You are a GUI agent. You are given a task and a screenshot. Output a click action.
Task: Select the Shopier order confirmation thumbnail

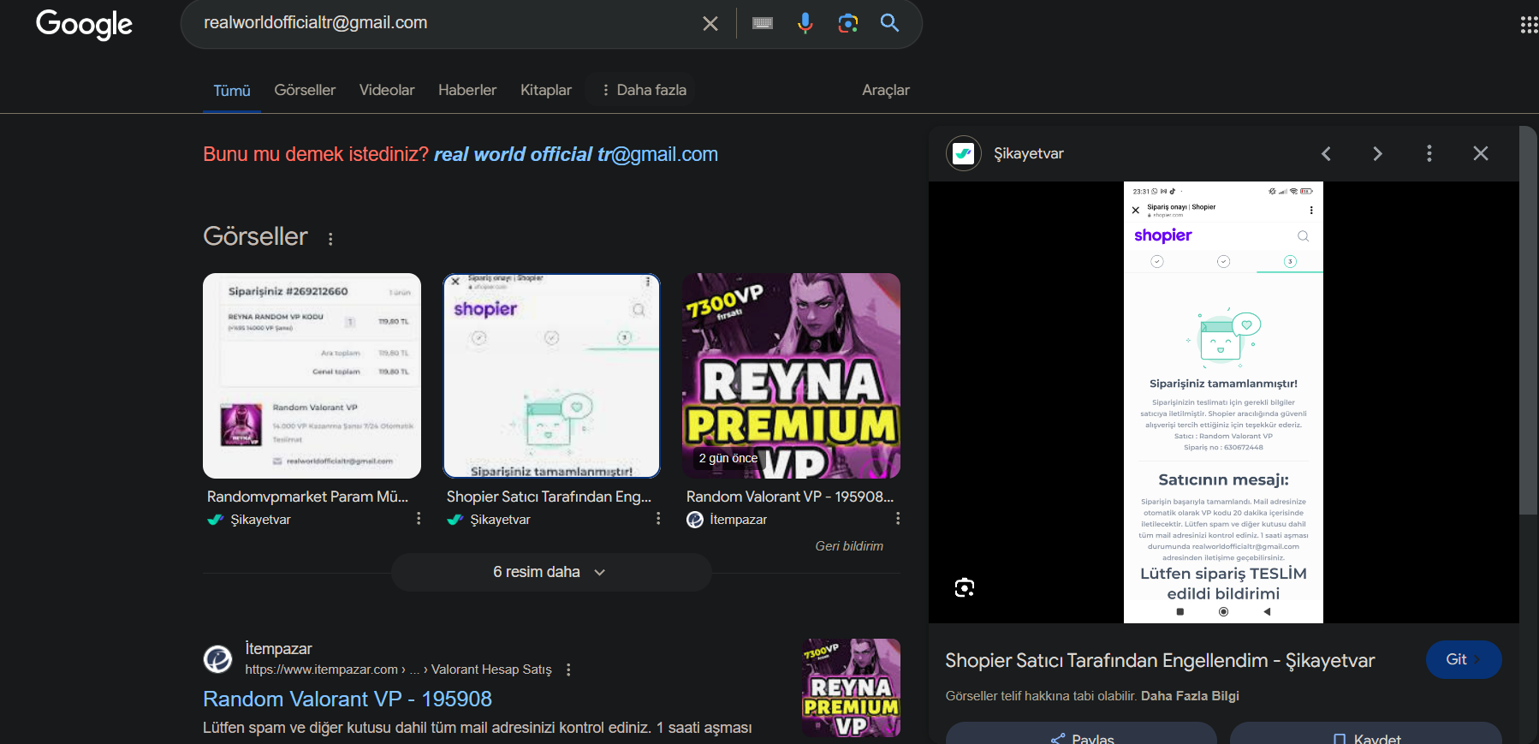click(x=551, y=376)
